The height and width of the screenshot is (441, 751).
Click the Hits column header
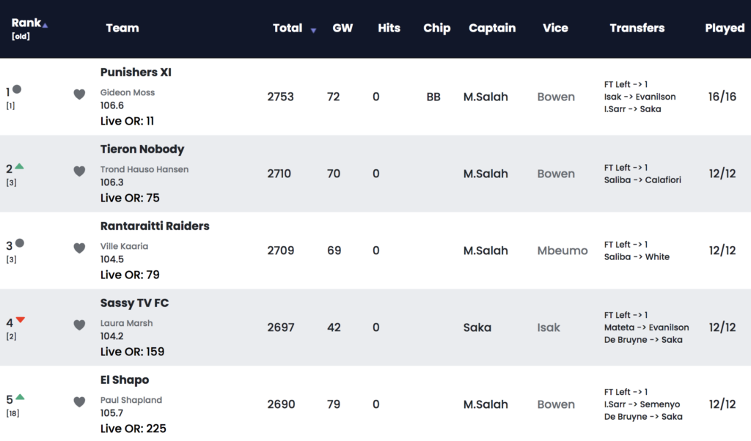point(389,29)
